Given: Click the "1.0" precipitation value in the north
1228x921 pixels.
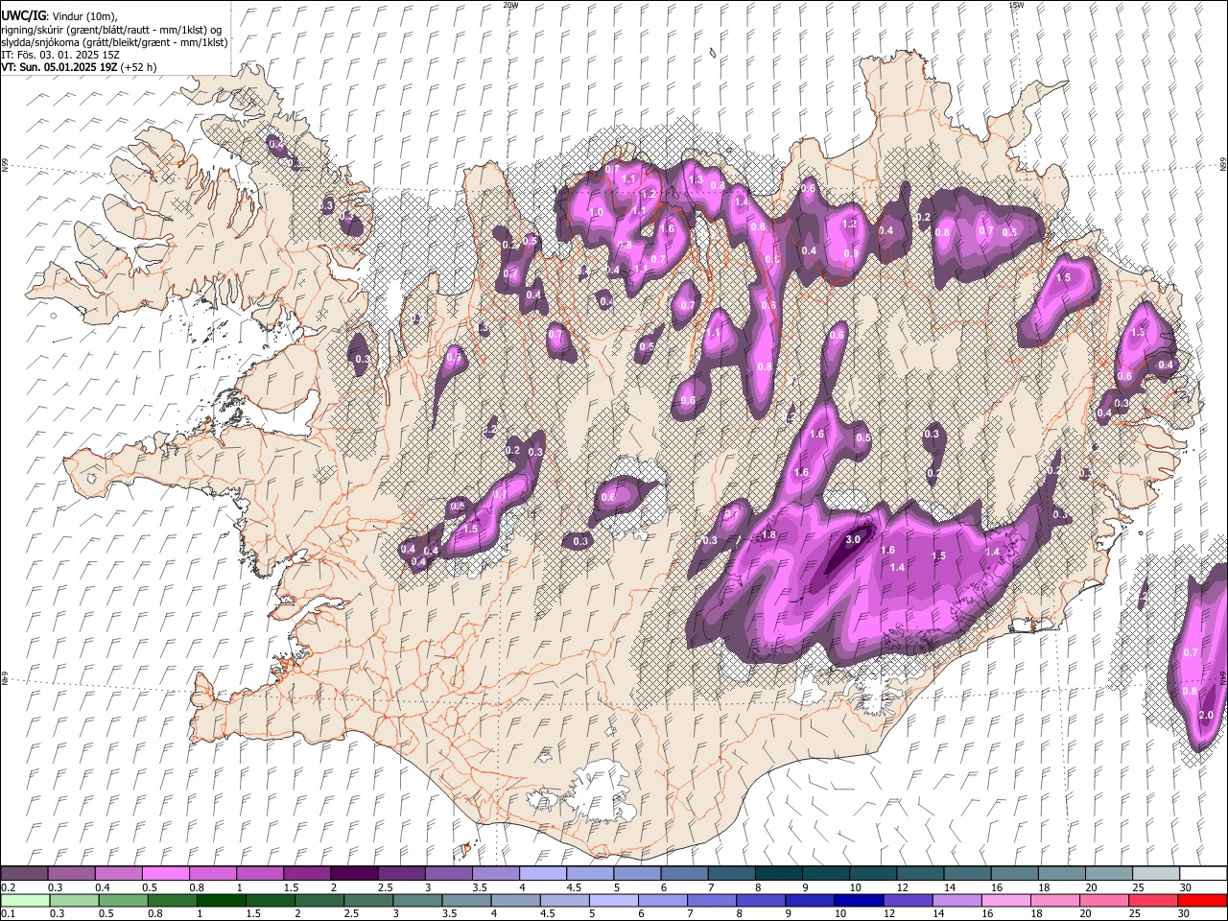Looking at the screenshot, I should coord(596,213).
